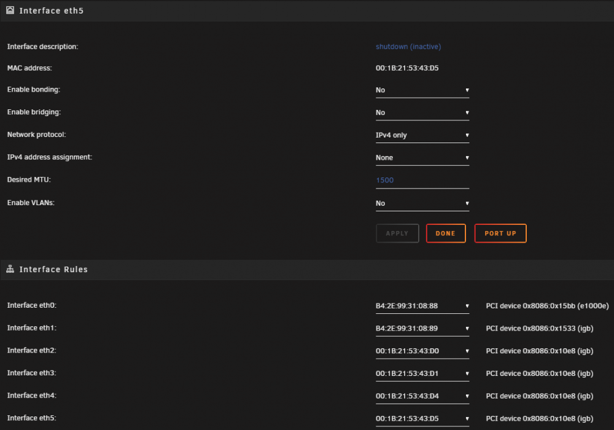
Task: Open the Enable bridging dropdown
Action: pyautogui.click(x=422, y=113)
